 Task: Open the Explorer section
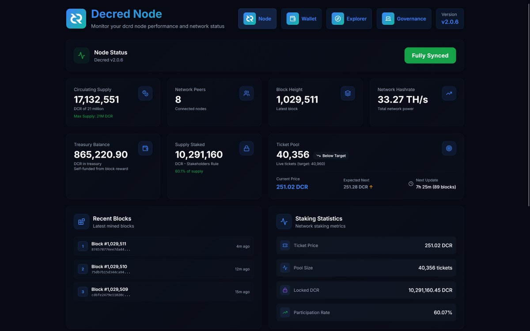(349, 19)
